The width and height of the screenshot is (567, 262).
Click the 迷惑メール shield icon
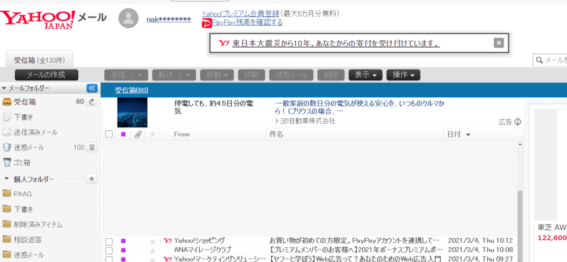[7, 147]
